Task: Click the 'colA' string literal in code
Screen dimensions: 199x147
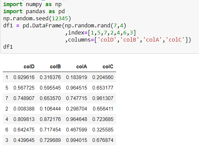Action: (152, 40)
